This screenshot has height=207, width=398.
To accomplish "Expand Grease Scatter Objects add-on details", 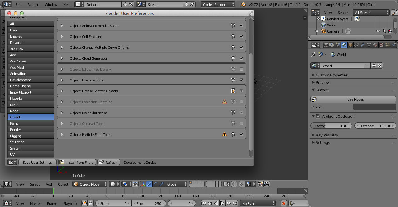I will click(x=62, y=91).
